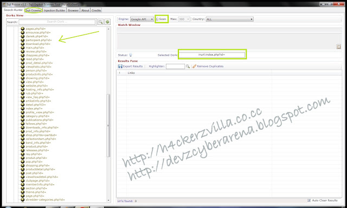Click the Highlighter magnifier icon
The width and height of the screenshot is (347, 208).
tap(188, 66)
